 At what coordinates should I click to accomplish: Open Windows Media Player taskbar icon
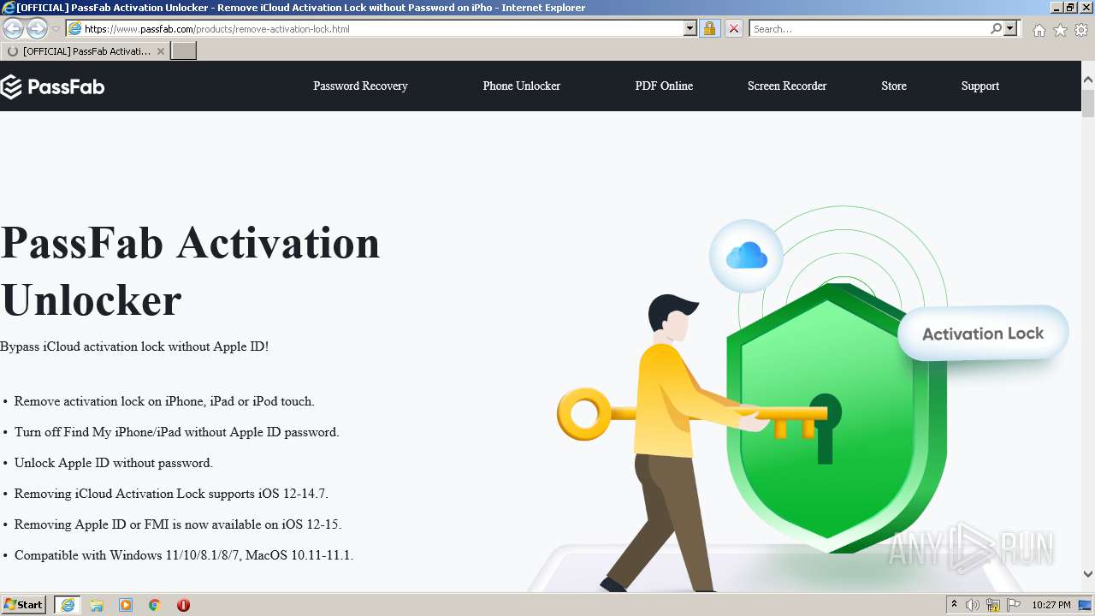pyautogui.click(x=126, y=605)
